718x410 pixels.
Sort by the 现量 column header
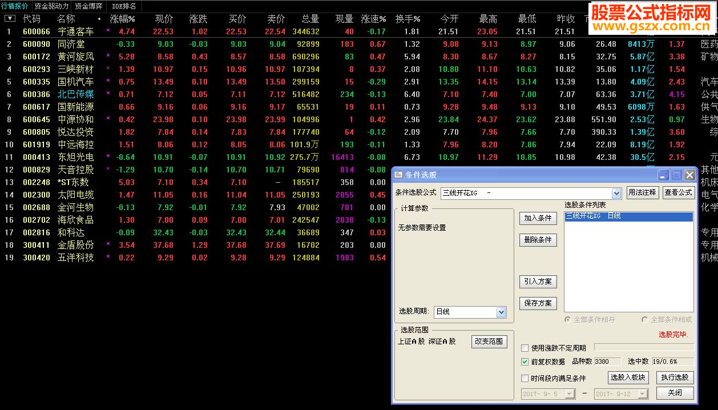point(344,19)
